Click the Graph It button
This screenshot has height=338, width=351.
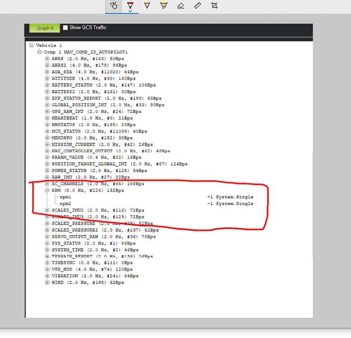coord(45,28)
